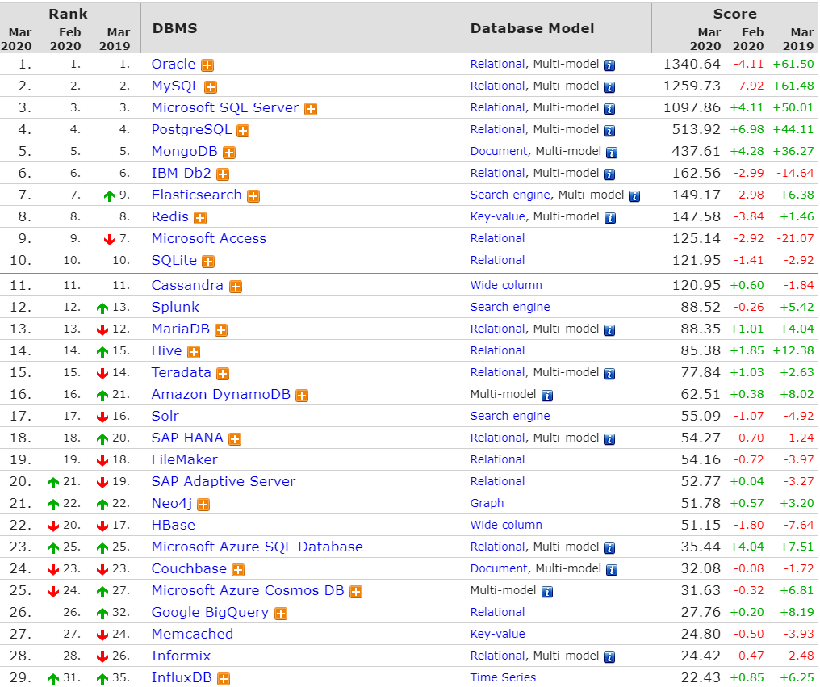The image size is (820, 687).
Task: Click the plus icon next to Microsoft Azure Cosmos DB
Action: point(356,592)
